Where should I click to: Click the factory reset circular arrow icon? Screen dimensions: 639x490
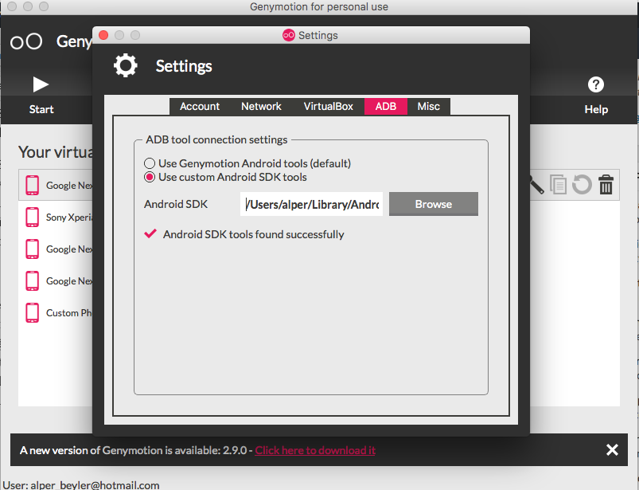click(x=582, y=184)
